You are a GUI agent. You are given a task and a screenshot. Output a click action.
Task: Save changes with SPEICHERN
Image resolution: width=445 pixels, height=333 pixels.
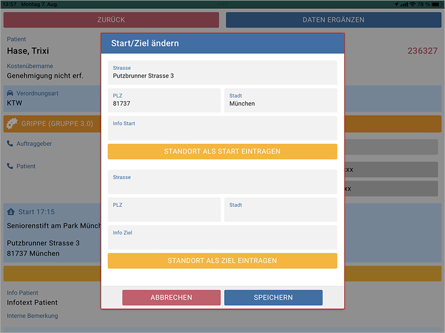tap(273, 297)
